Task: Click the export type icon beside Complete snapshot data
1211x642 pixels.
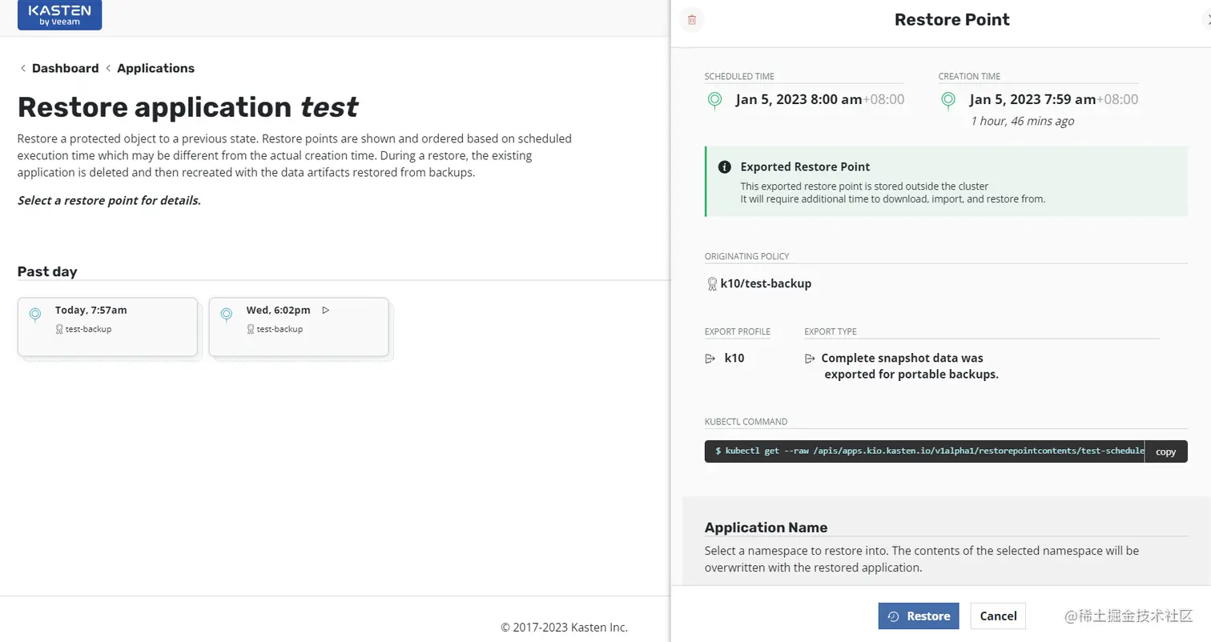Action: click(x=811, y=359)
